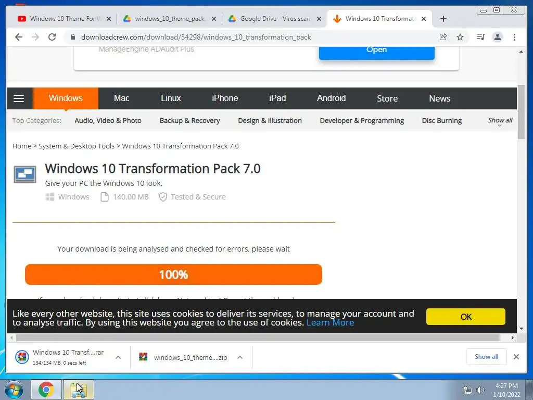The image size is (533, 400).
Task: Click the volume speaker tray icon
Action: (480, 390)
